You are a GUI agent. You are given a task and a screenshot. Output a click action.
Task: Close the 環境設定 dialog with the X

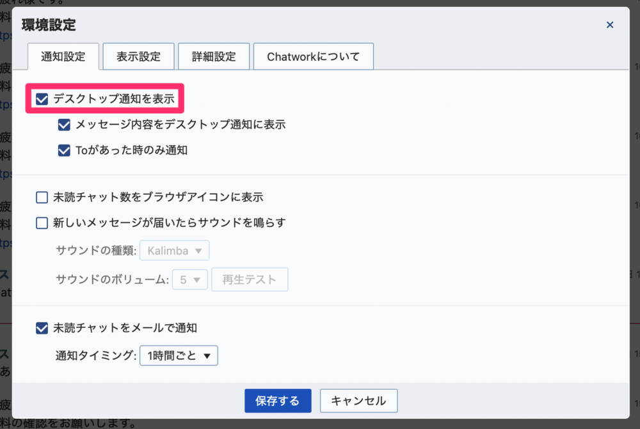(x=610, y=24)
